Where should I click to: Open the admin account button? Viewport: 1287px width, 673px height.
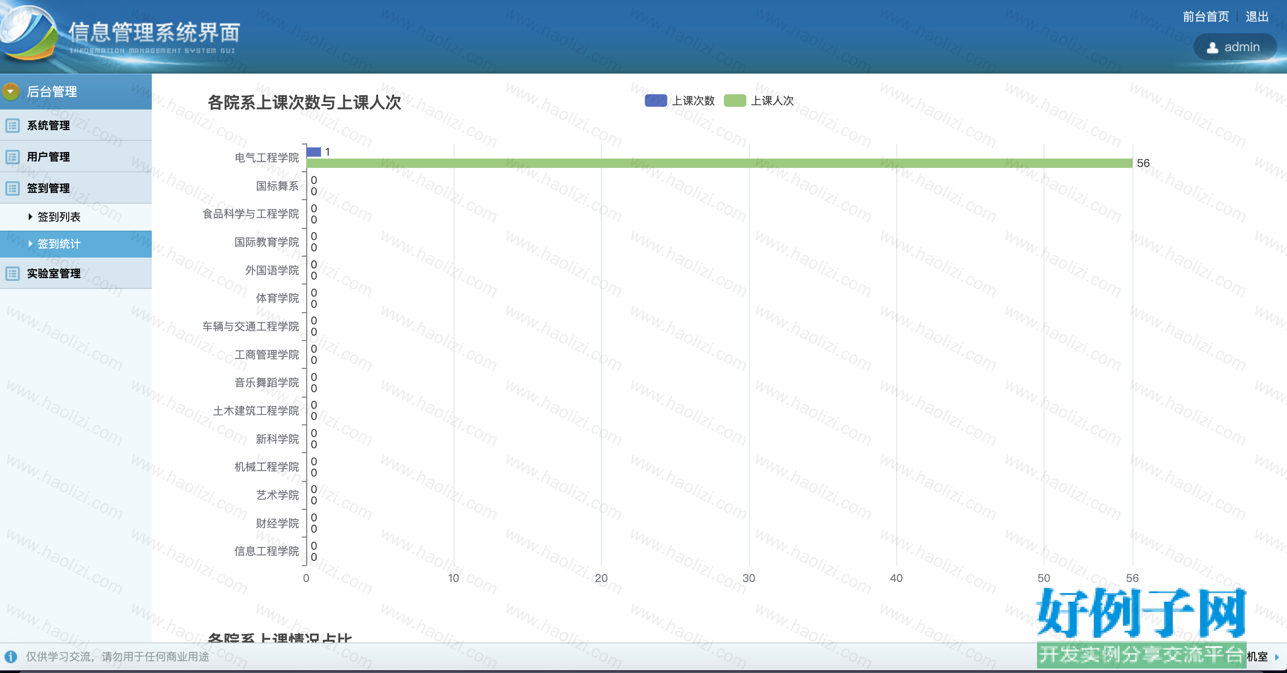[x=1234, y=47]
